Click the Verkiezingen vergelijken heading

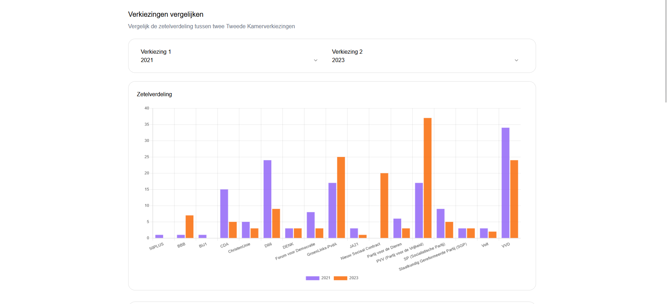166,14
